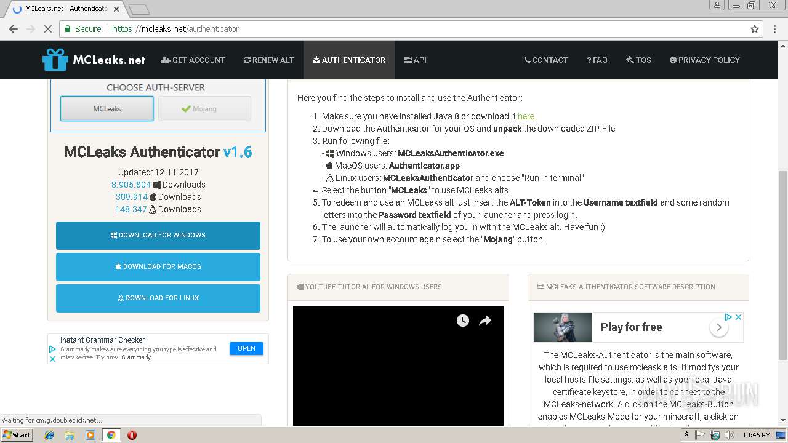Open the API nav item
This screenshot has width=788, height=443.
pos(415,60)
